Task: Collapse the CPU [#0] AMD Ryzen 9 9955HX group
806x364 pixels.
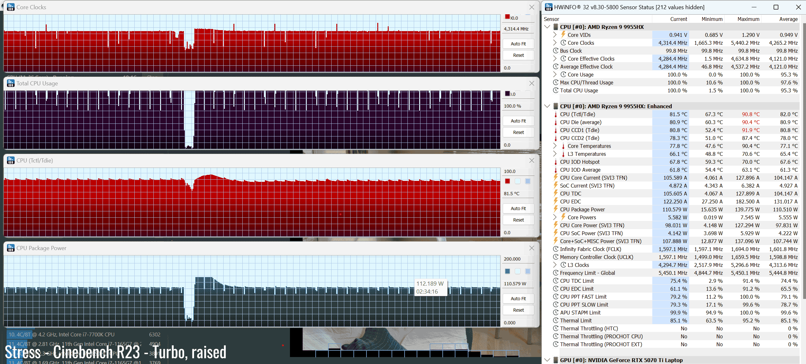Action: pos(547,27)
